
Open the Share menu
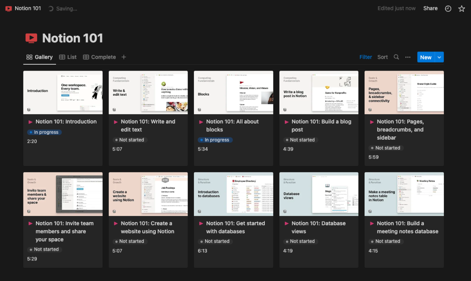click(x=430, y=9)
